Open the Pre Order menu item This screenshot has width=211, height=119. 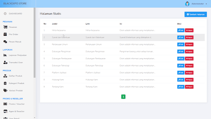[14, 34]
